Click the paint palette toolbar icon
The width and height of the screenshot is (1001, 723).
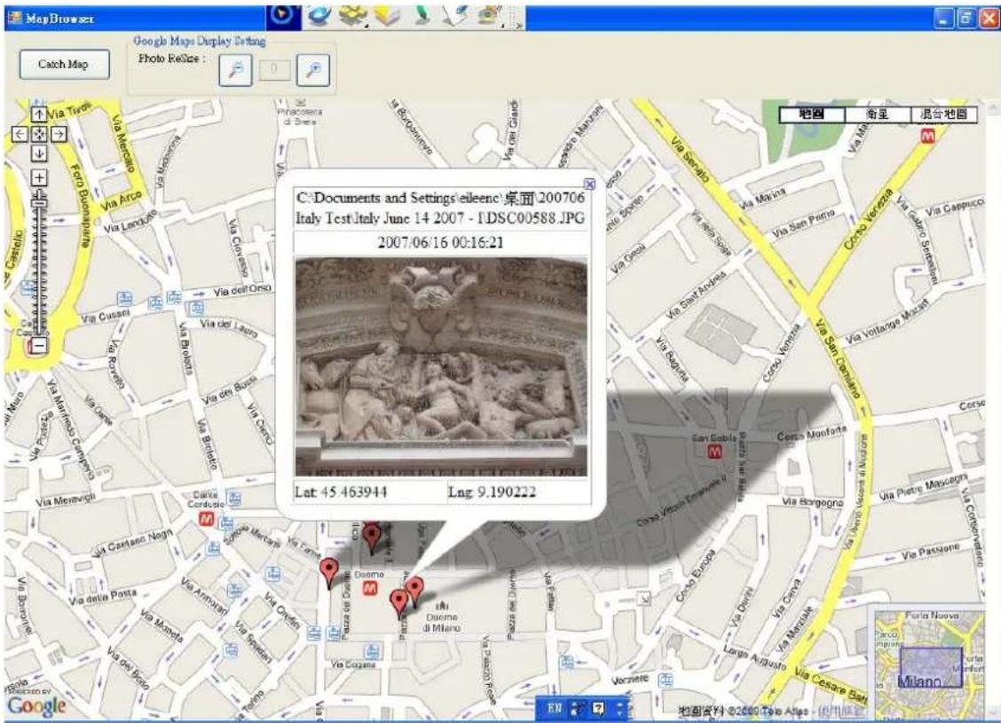(489, 16)
